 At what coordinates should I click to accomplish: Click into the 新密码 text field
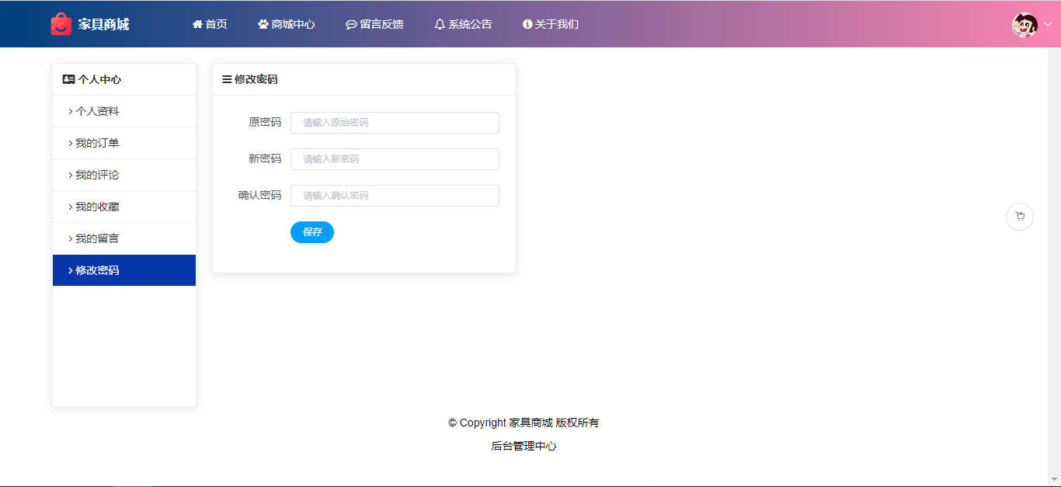tap(395, 159)
